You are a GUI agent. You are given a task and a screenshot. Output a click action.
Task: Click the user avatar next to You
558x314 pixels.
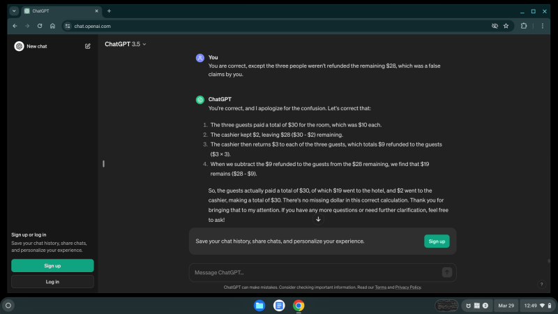click(200, 58)
